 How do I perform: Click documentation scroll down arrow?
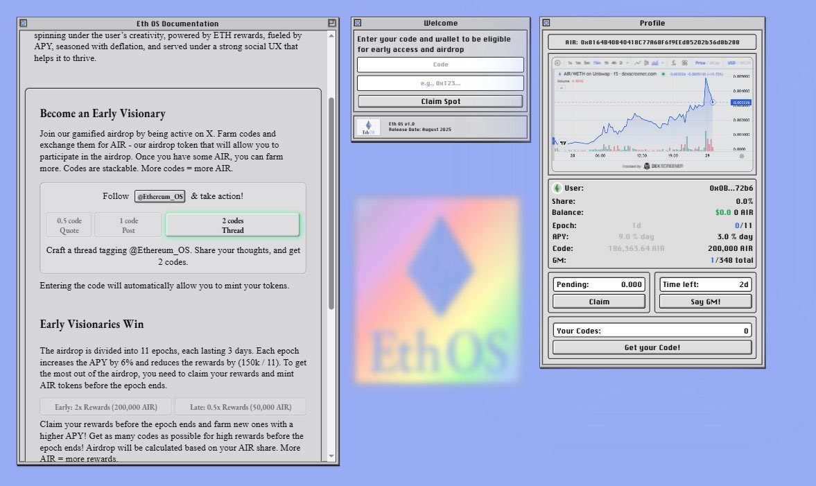tap(331, 456)
